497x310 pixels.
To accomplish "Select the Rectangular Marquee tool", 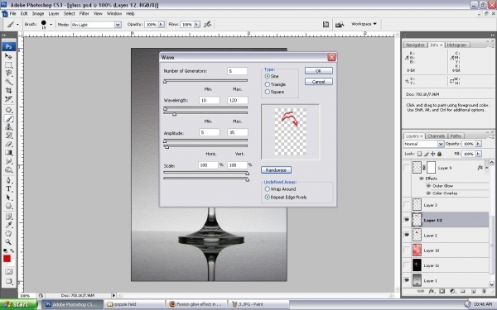I will (8, 65).
